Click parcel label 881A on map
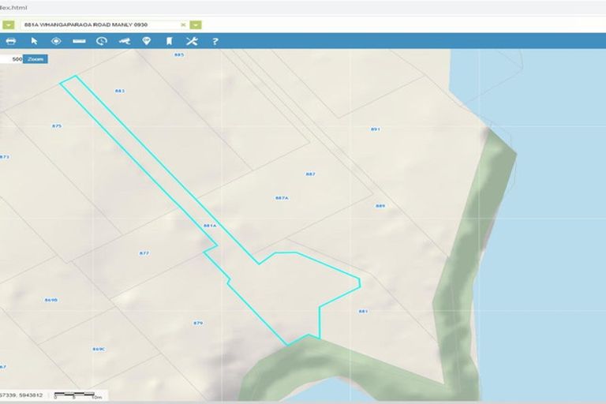Viewport: 606px width, 404px height. pos(209,226)
